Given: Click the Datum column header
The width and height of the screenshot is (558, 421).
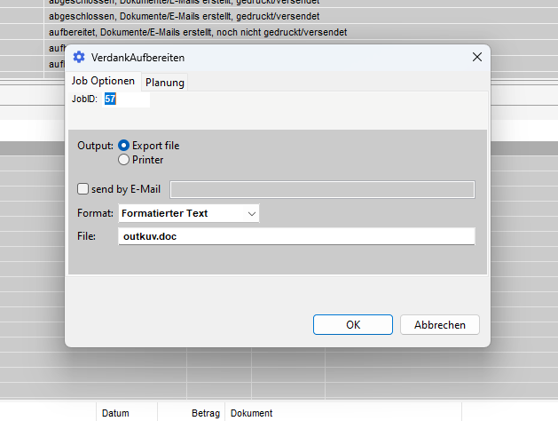Looking at the screenshot, I should coord(115,413).
